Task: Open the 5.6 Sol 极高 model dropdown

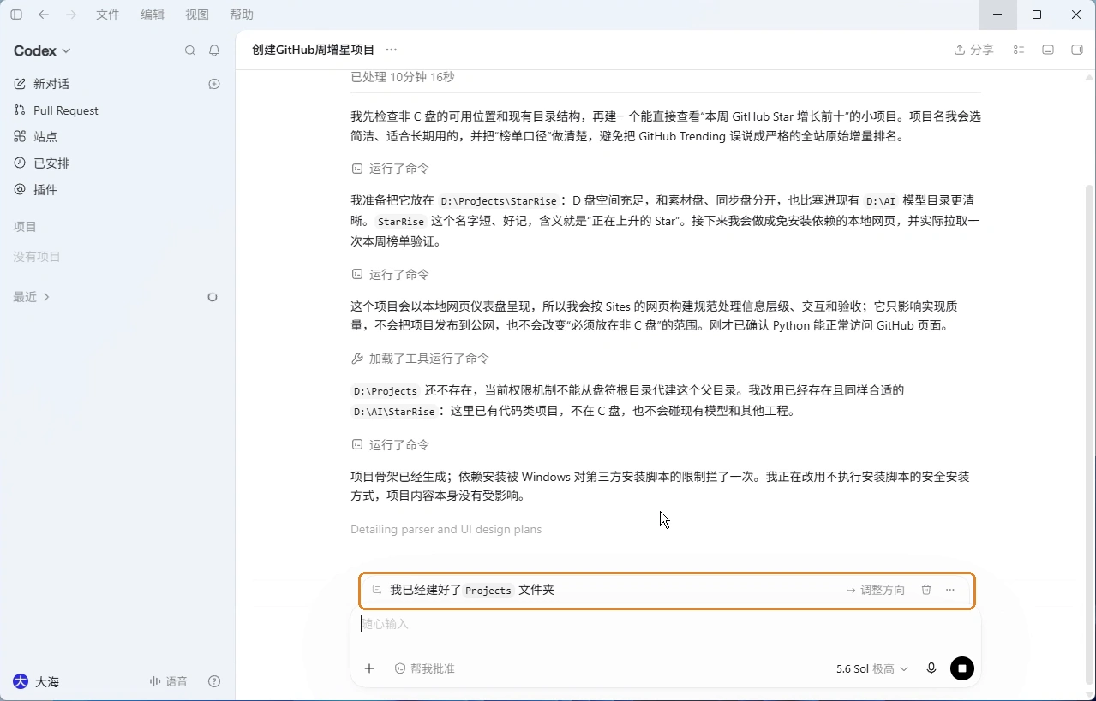Action: [871, 668]
